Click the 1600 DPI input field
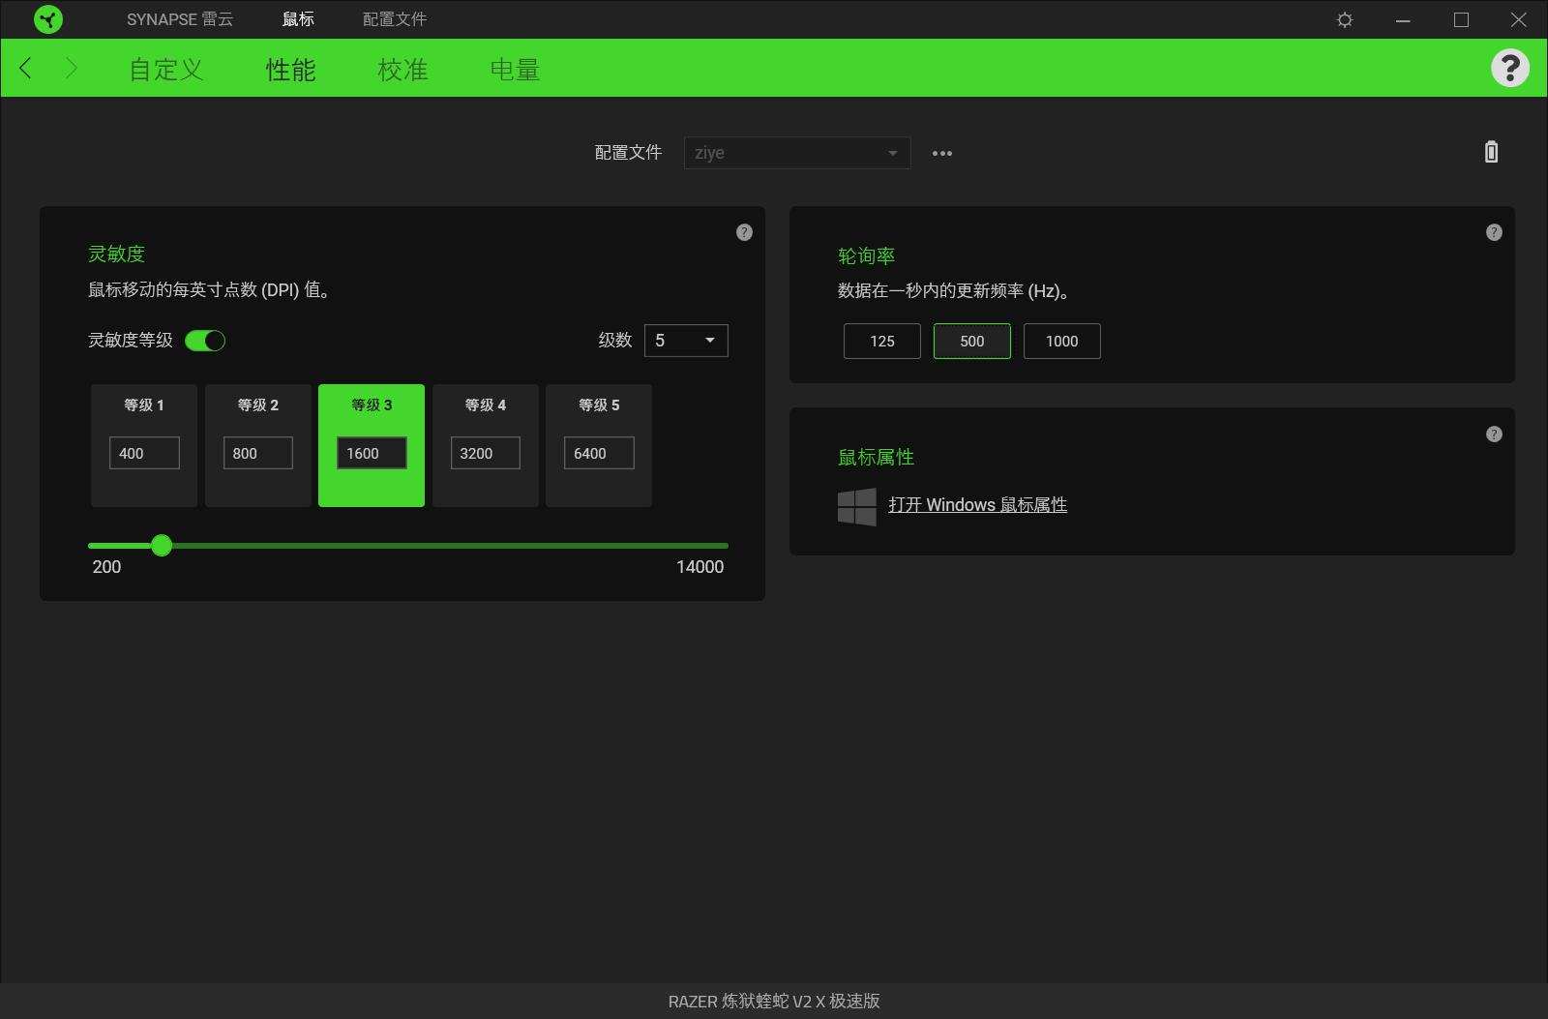Screen dimensions: 1548x1019 (370, 453)
